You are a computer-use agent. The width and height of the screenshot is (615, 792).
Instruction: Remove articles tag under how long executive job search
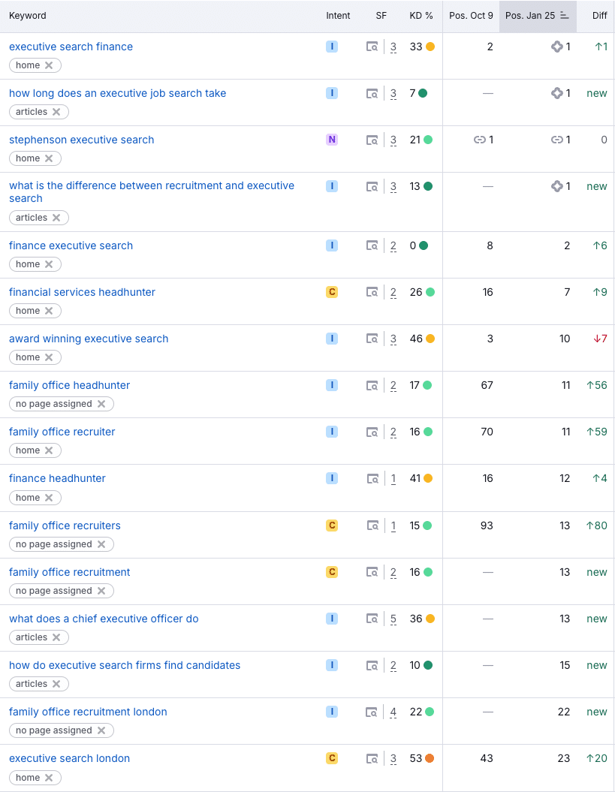pos(56,112)
